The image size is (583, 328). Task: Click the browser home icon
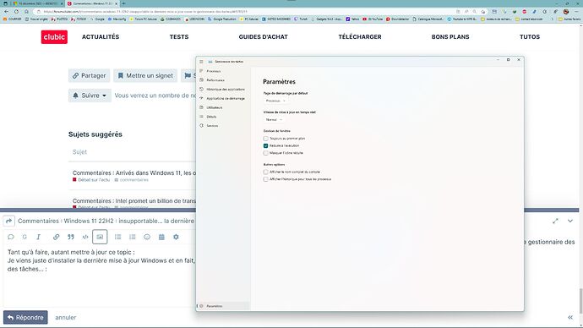[x=26, y=12]
